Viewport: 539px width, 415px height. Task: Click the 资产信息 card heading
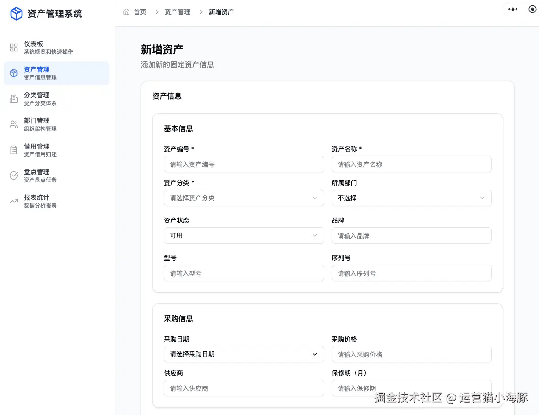[x=167, y=96]
